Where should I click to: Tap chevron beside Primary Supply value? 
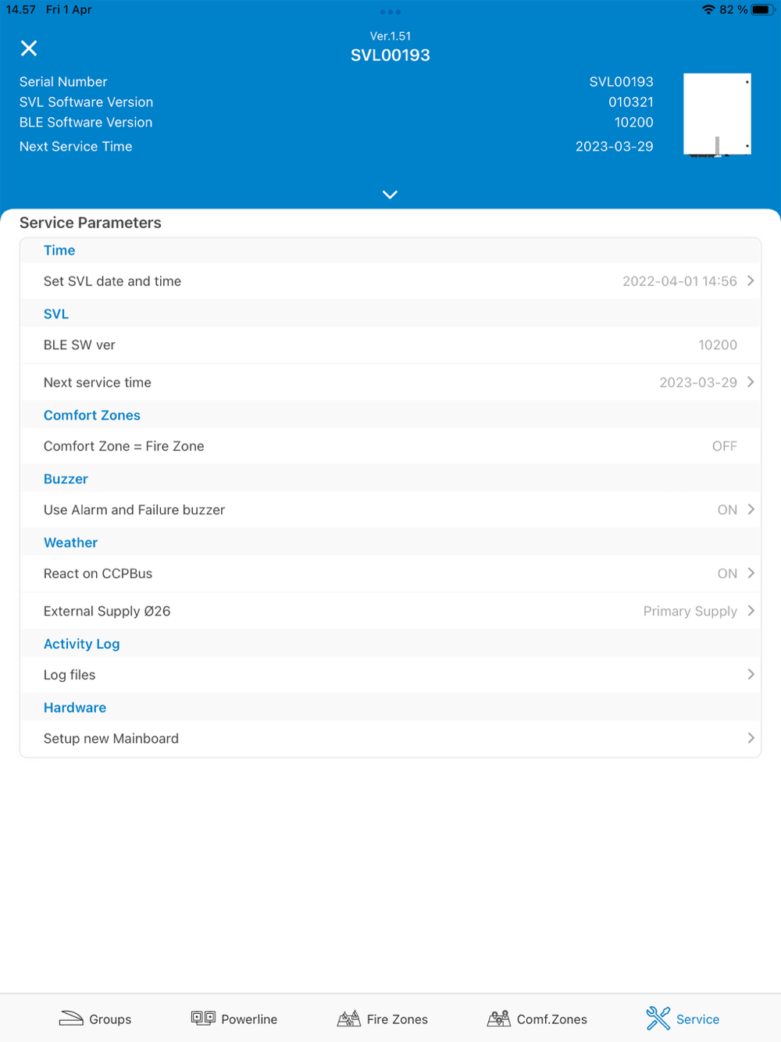[x=751, y=611]
